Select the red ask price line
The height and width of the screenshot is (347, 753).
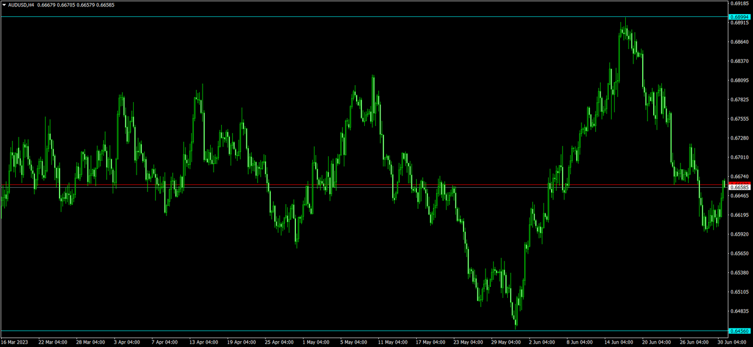coord(364,184)
